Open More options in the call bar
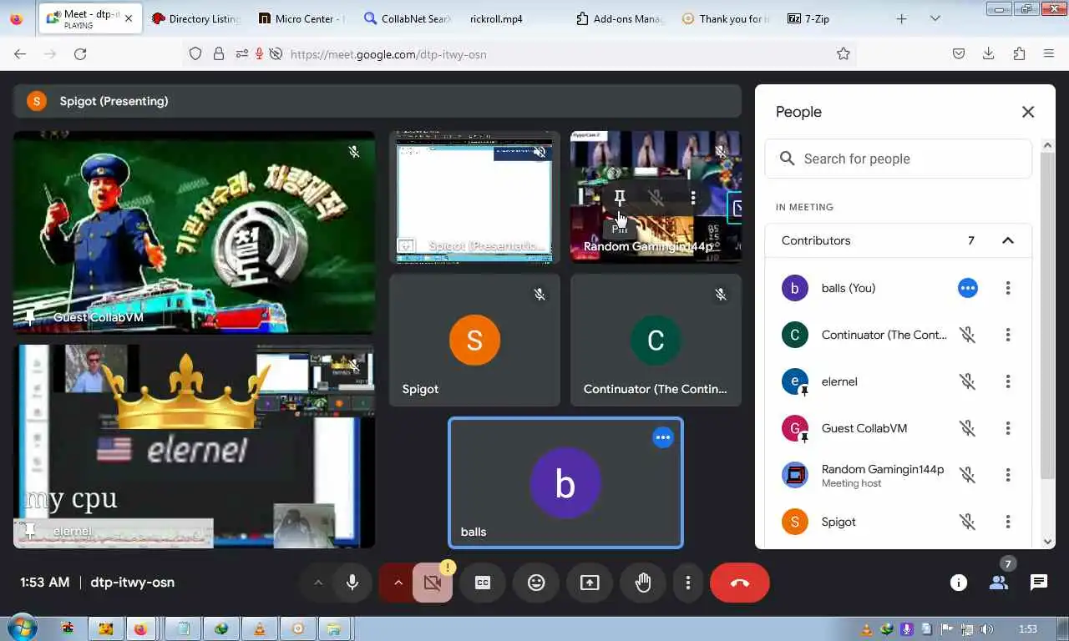 688,583
